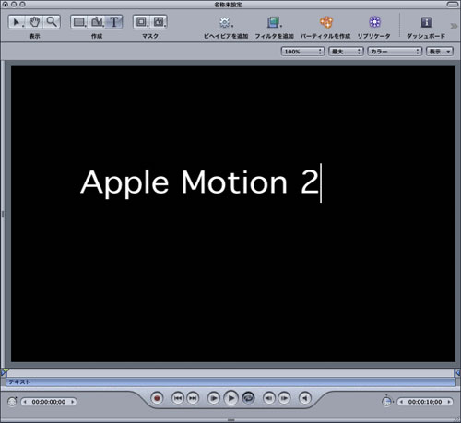Click the current time field 00:00:00;00
This screenshot has height=423, width=461.
click(49, 402)
